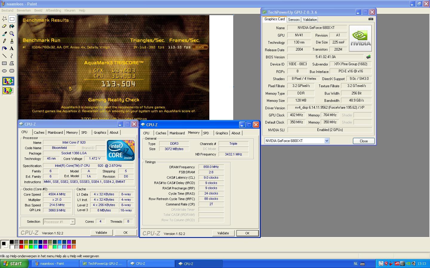Open the Caches tab in left CPU-Z window
Image resolution: width=430 pixels, height=268 pixels.
point(39,133)
